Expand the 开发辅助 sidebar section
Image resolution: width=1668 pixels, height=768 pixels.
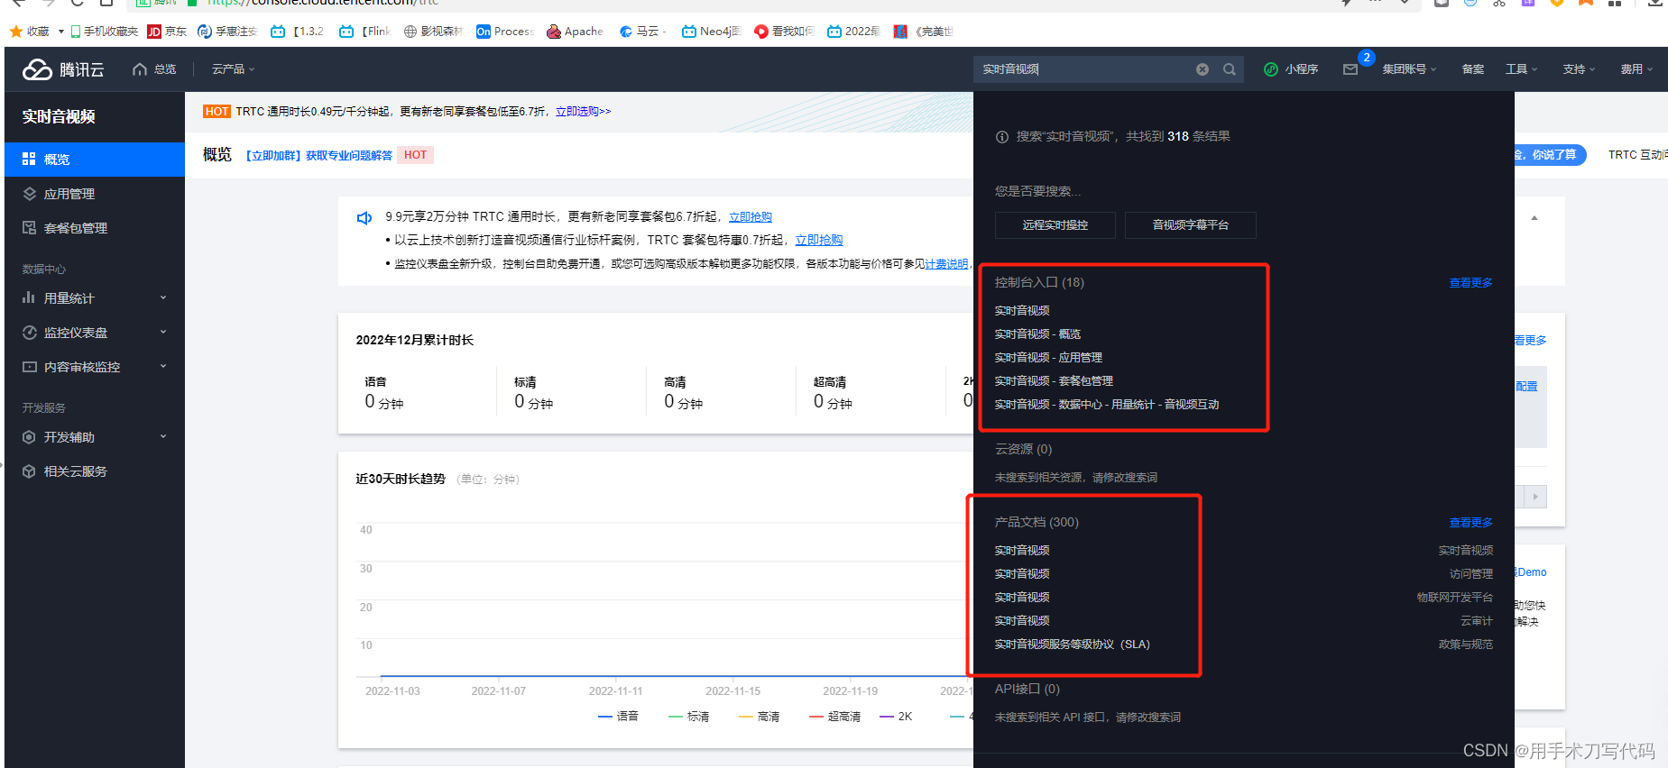(163, 437)
